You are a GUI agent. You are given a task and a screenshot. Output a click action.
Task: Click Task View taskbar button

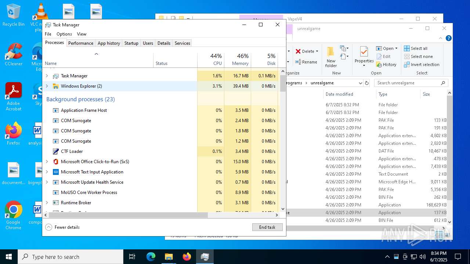pyautogui.click(x=132, y=257)
